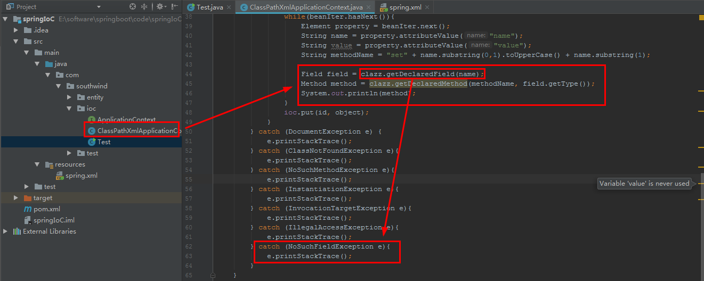Expand the .idea folder
Screen dimensions: 704x281
(x=17, y=30)
